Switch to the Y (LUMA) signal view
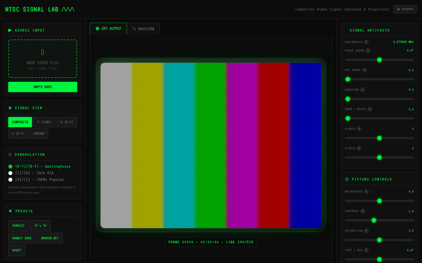This screenshot has height=263, width=422. coord(44,122)
